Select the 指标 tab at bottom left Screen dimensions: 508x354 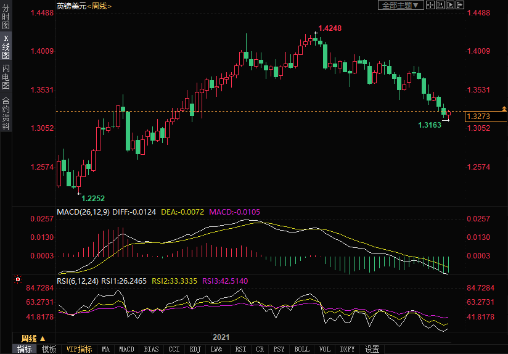point(25,349)
